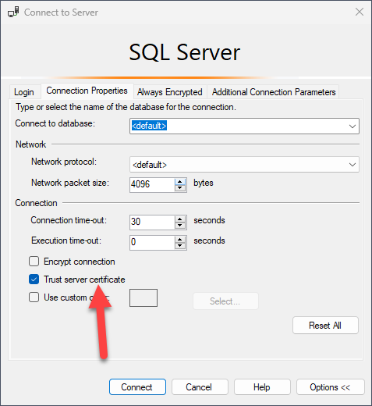Click the Select... color button
The height and width of the screenshot is (406, 372).
[x=225, y=301]
